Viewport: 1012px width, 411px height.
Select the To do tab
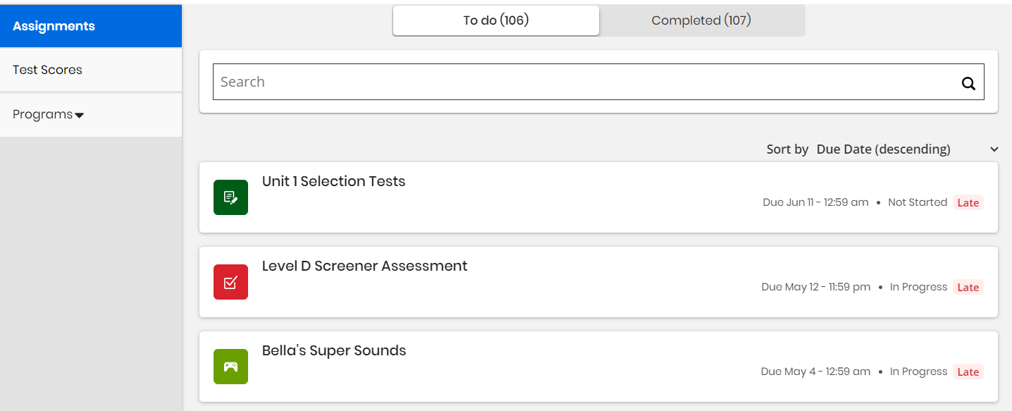pos(495,20)
